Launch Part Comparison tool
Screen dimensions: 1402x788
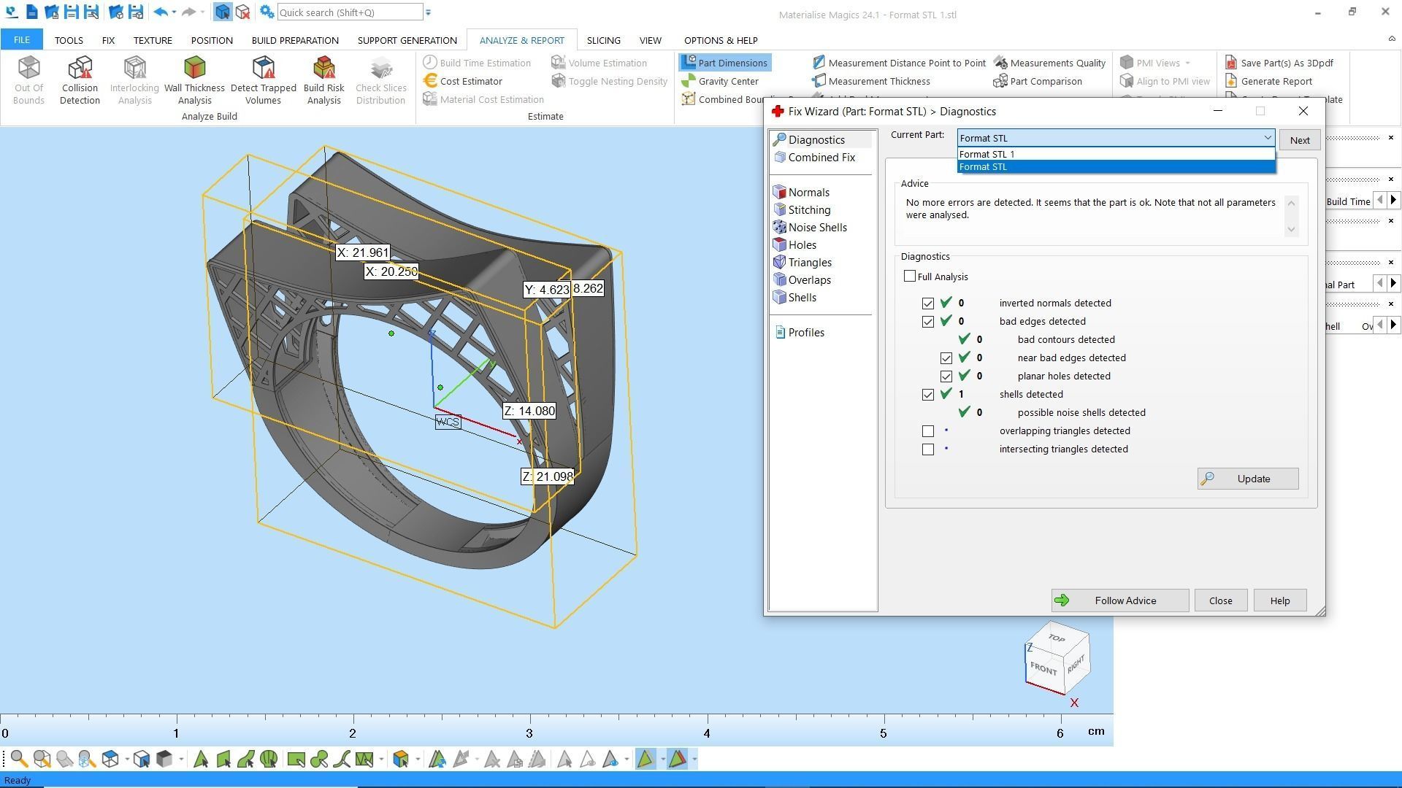1038,81
